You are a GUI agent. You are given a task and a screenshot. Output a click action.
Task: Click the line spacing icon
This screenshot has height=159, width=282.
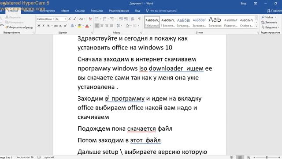(118, 26)
